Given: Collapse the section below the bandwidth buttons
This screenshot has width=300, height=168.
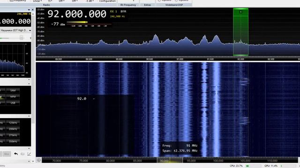Looking at the screenshot, I should pyautogui.click(x=29, y=148).
